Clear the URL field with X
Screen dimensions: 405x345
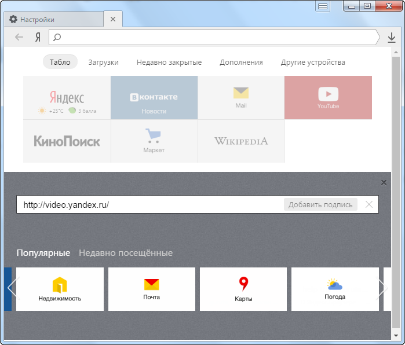tap(369, 204)
